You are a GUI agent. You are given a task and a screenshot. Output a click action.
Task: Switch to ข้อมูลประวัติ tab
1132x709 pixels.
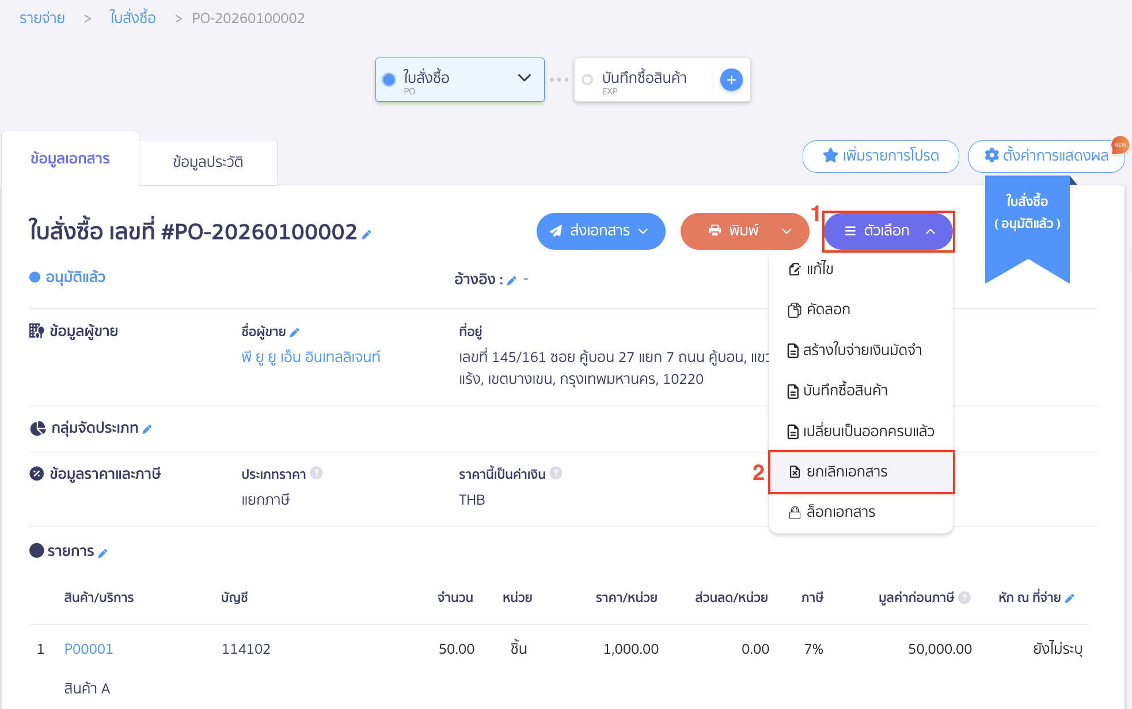pyautogui.click(x=208, y=162)
